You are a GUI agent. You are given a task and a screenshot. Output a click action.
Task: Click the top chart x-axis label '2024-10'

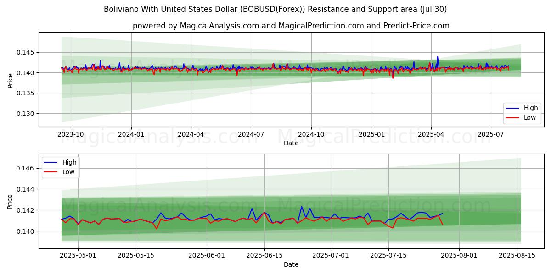(311, 134)
